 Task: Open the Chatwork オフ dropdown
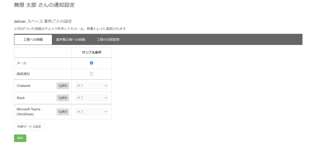(92, 86)
